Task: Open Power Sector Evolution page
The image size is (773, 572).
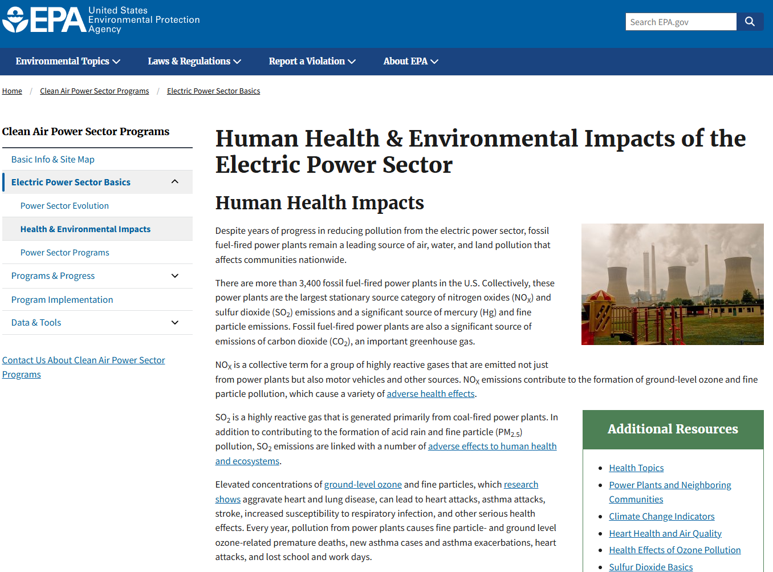Action: (x=64, y=206)
